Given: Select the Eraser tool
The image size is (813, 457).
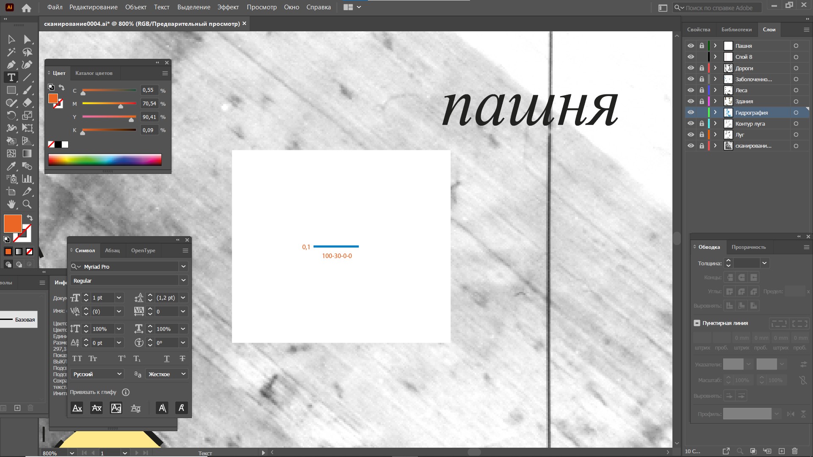Looking at the screenshot, I should 27,103.
